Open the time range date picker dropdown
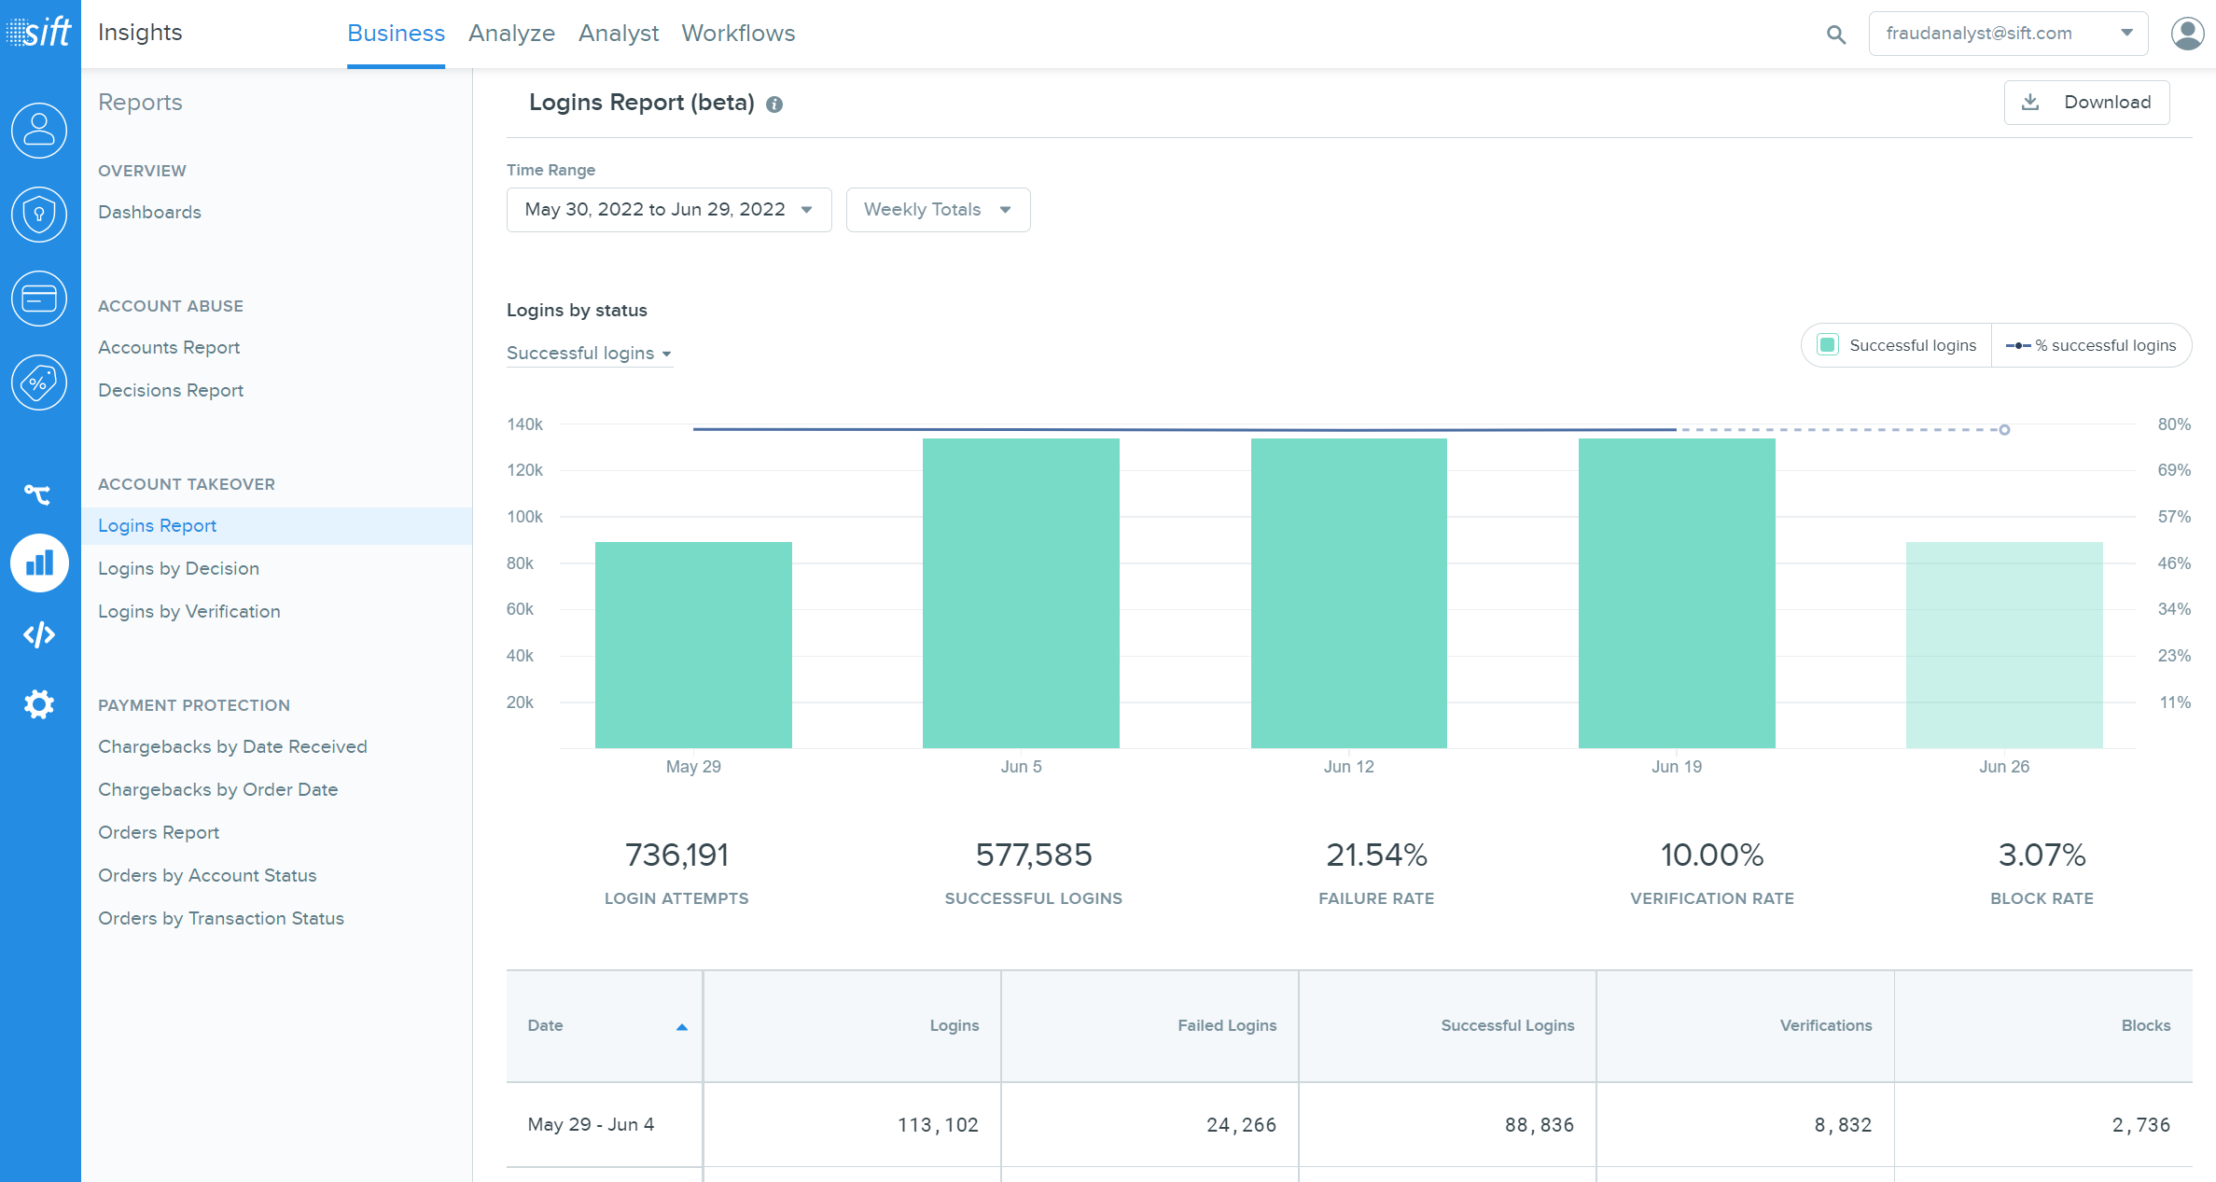Image resolution: width=2216 pixels, height=1182 pixels. 668,209
